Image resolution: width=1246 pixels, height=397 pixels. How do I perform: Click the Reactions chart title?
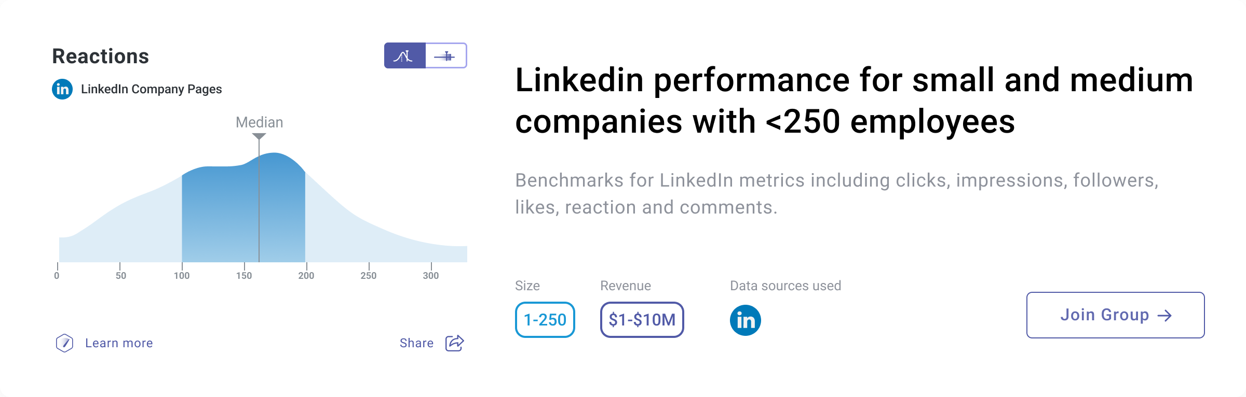[101, 56]
